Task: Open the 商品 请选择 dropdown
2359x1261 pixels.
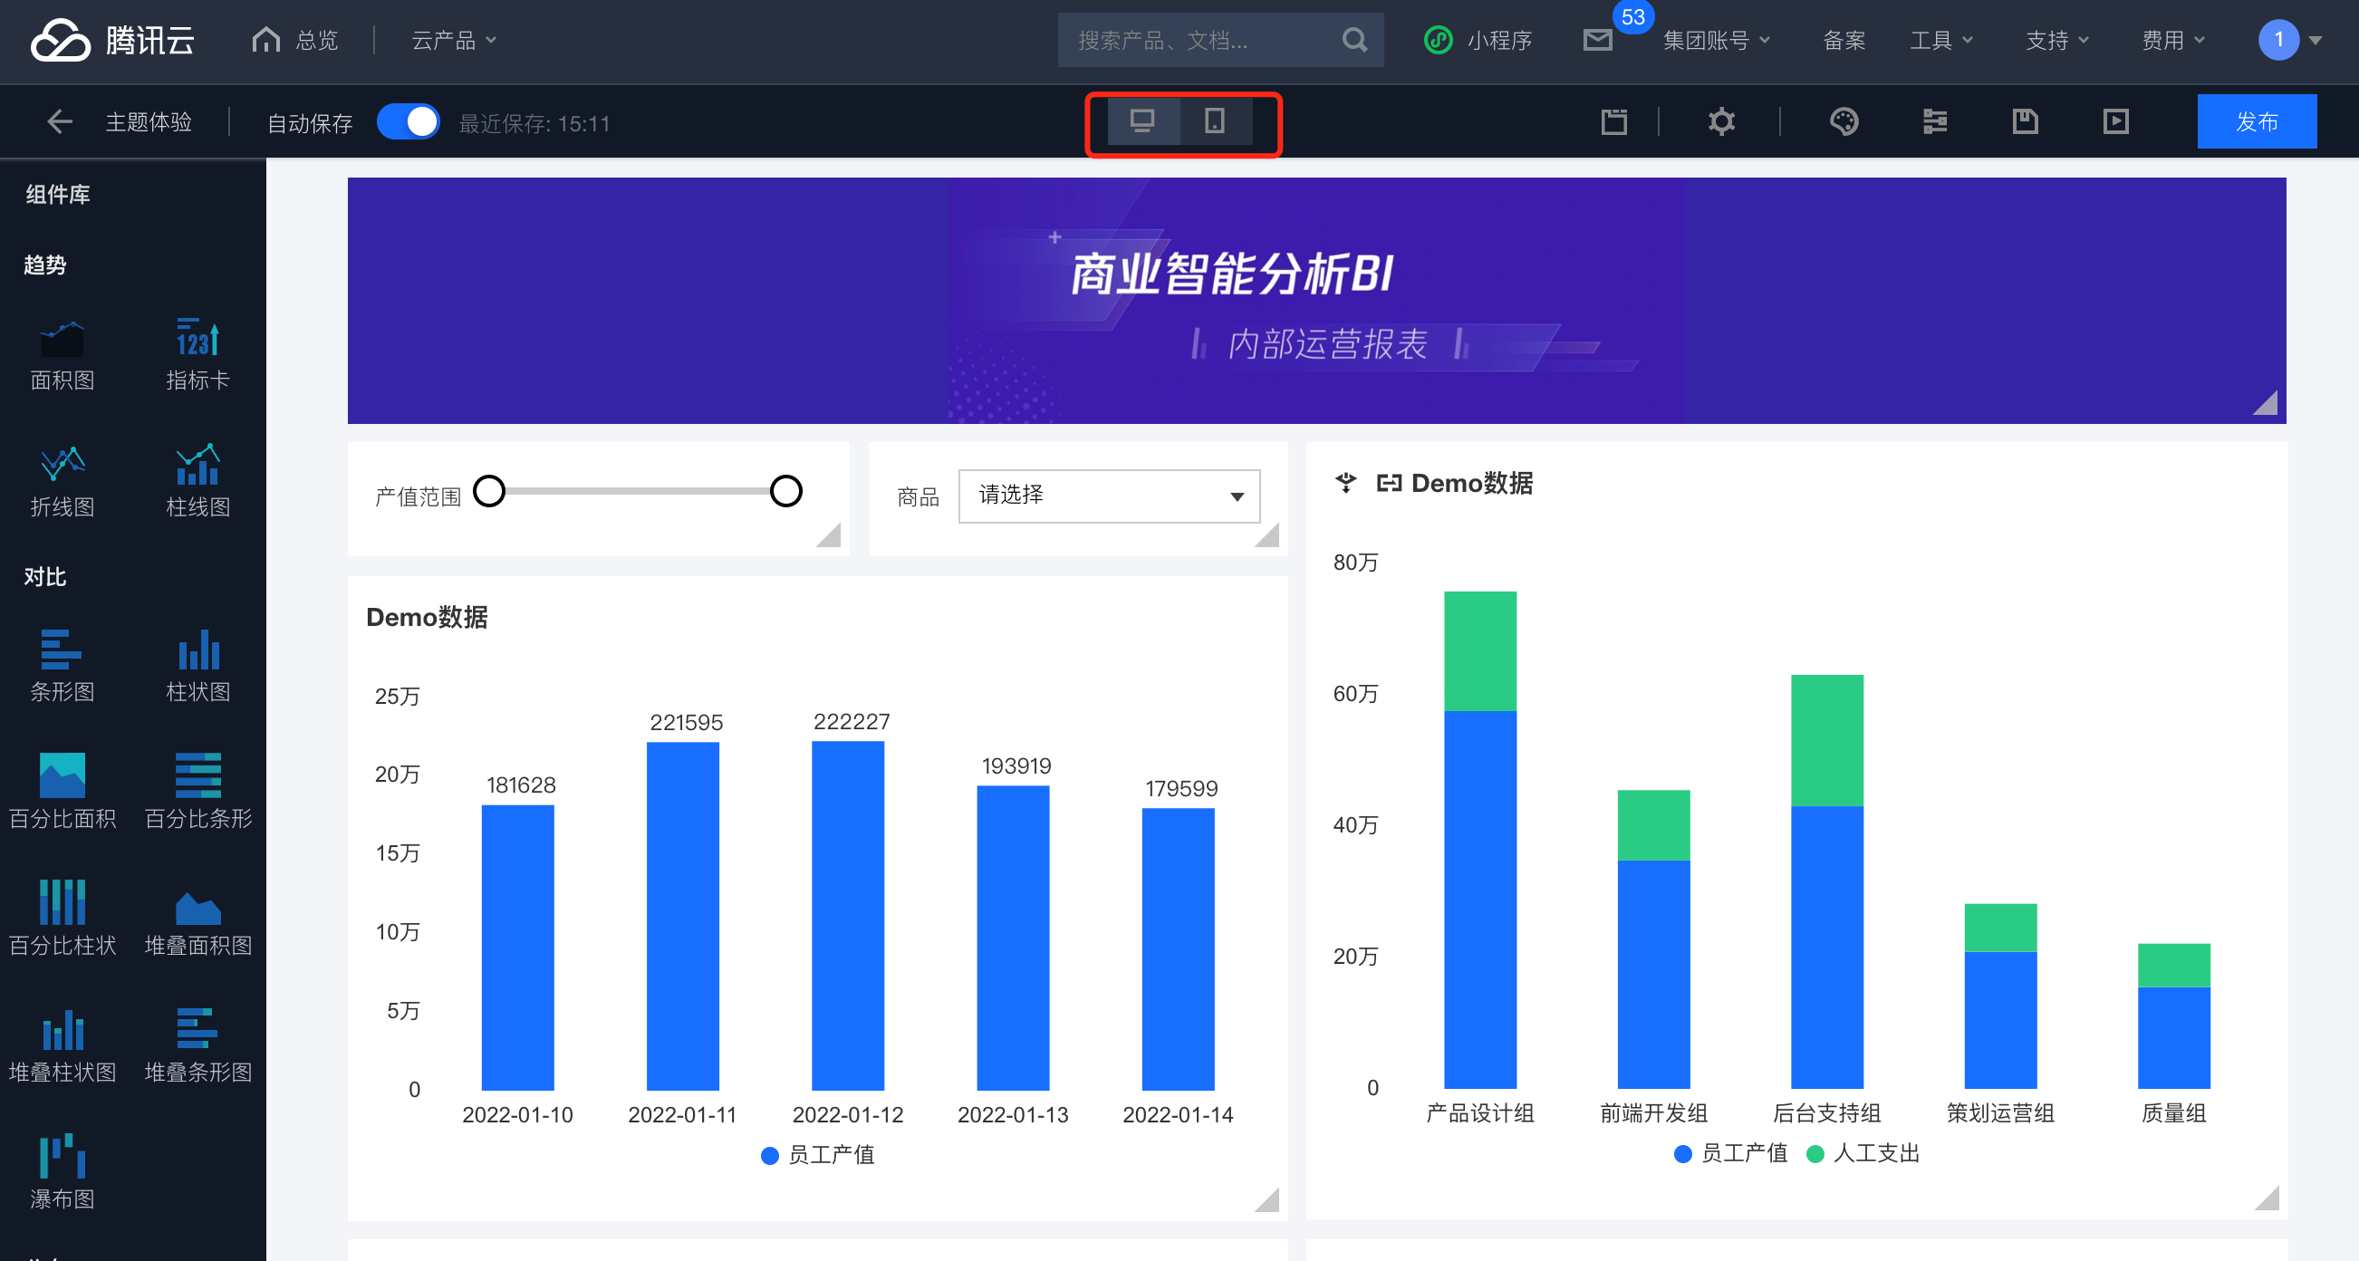Action: point(1108,496)
